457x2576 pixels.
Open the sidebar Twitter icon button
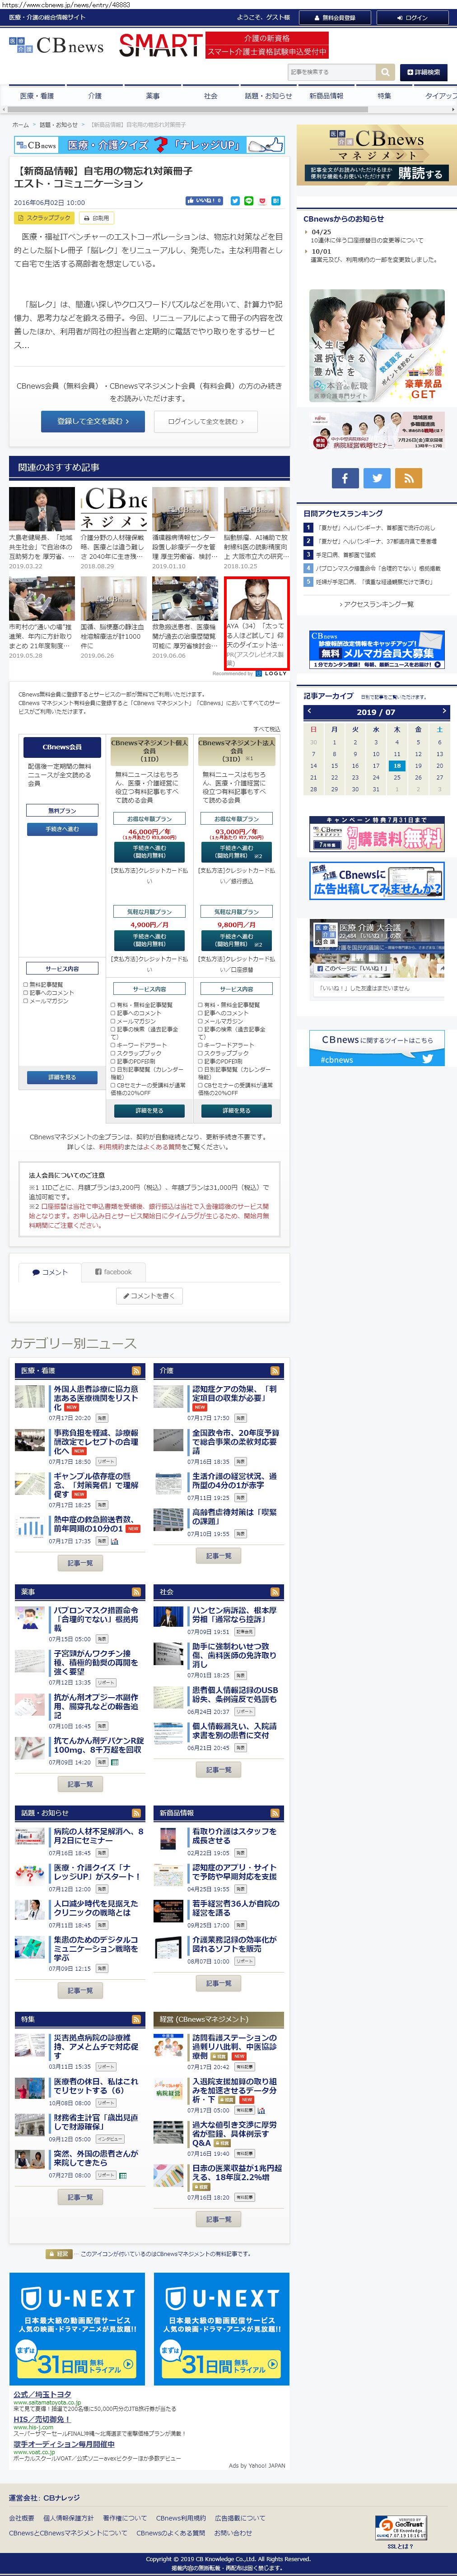377,478
